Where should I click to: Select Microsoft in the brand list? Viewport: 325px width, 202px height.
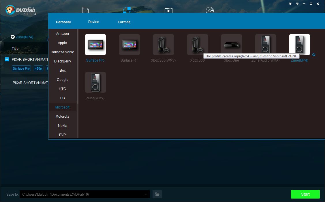(62, 107)
